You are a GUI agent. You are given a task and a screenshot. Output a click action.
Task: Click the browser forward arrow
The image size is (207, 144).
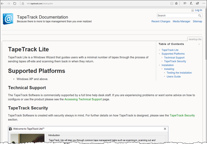click(8, 4)
